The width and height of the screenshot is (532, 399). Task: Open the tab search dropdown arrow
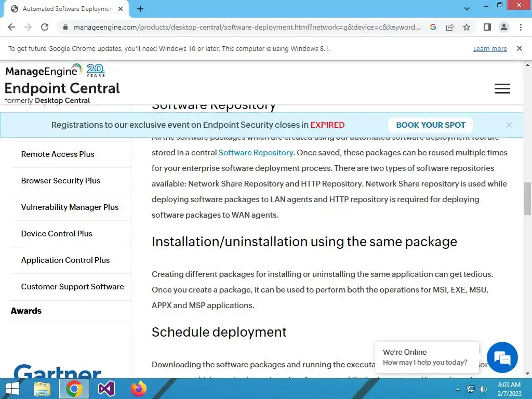point(467,9)
